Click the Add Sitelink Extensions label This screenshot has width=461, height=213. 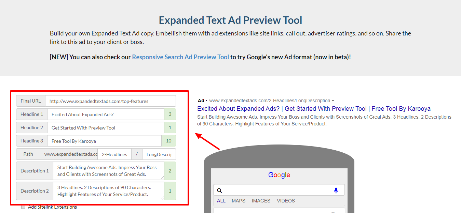pos(52,207)
